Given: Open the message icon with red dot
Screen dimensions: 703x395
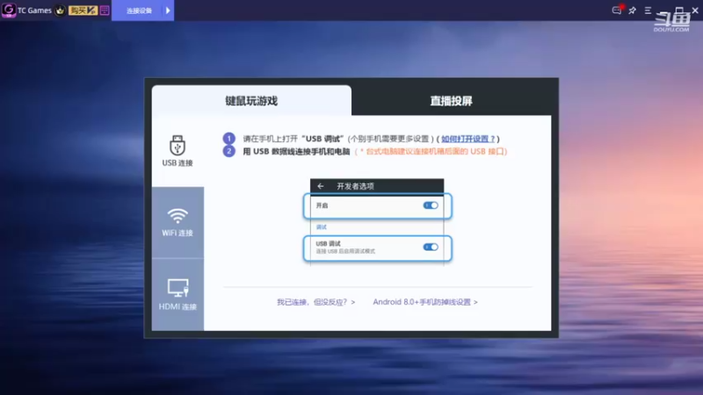Looking at the screenshot, I should [618, 10].
